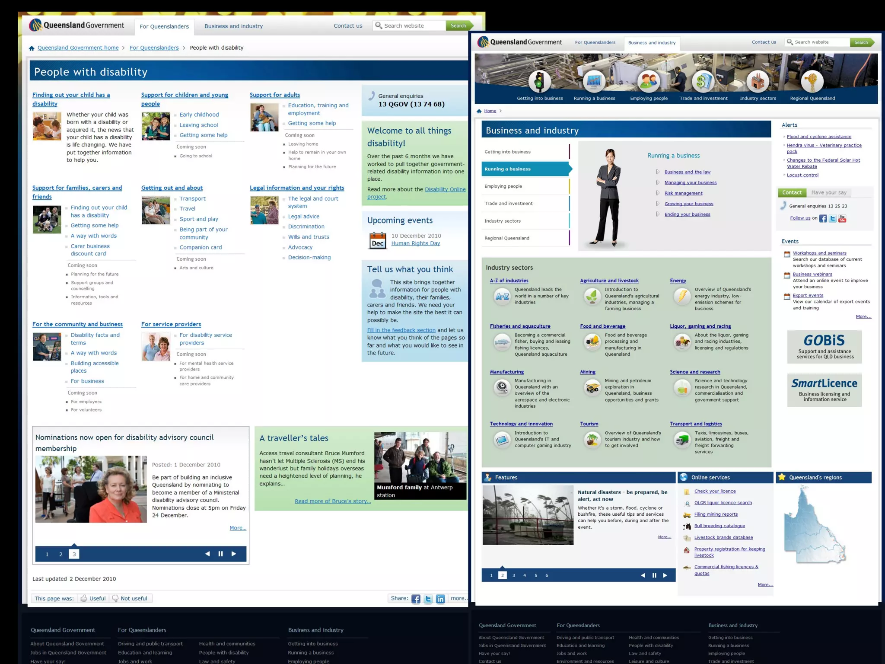Mark the page as Useful
This screenshot has height=664, width=885.
(x=93, y=598)
